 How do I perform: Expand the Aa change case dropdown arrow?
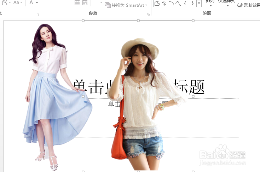[x=21, y=2]
